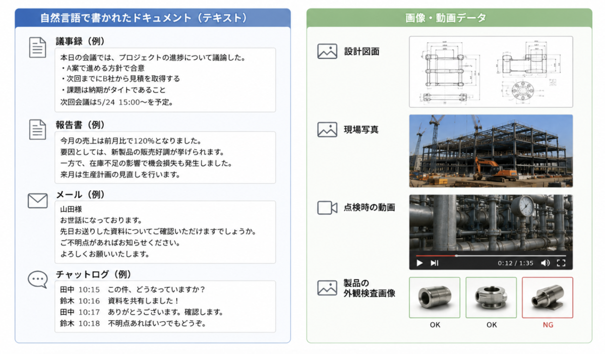
Task: Select the first OK product image
Action: coord(435,298)
